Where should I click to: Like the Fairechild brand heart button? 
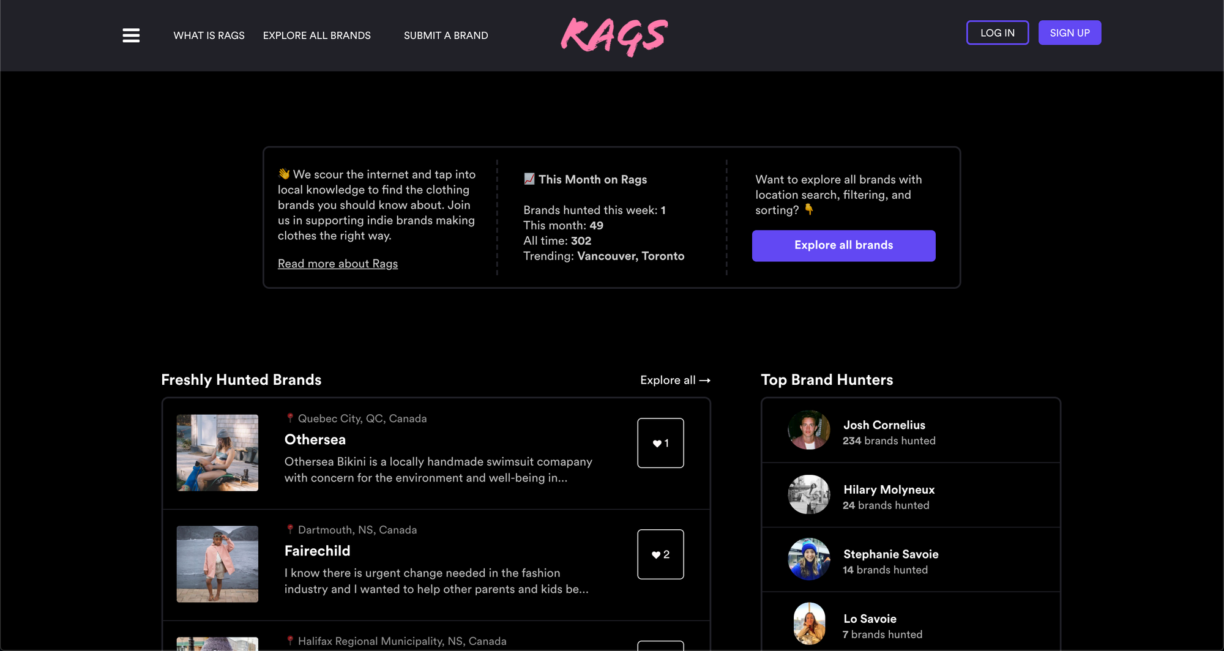pos(660,554)
